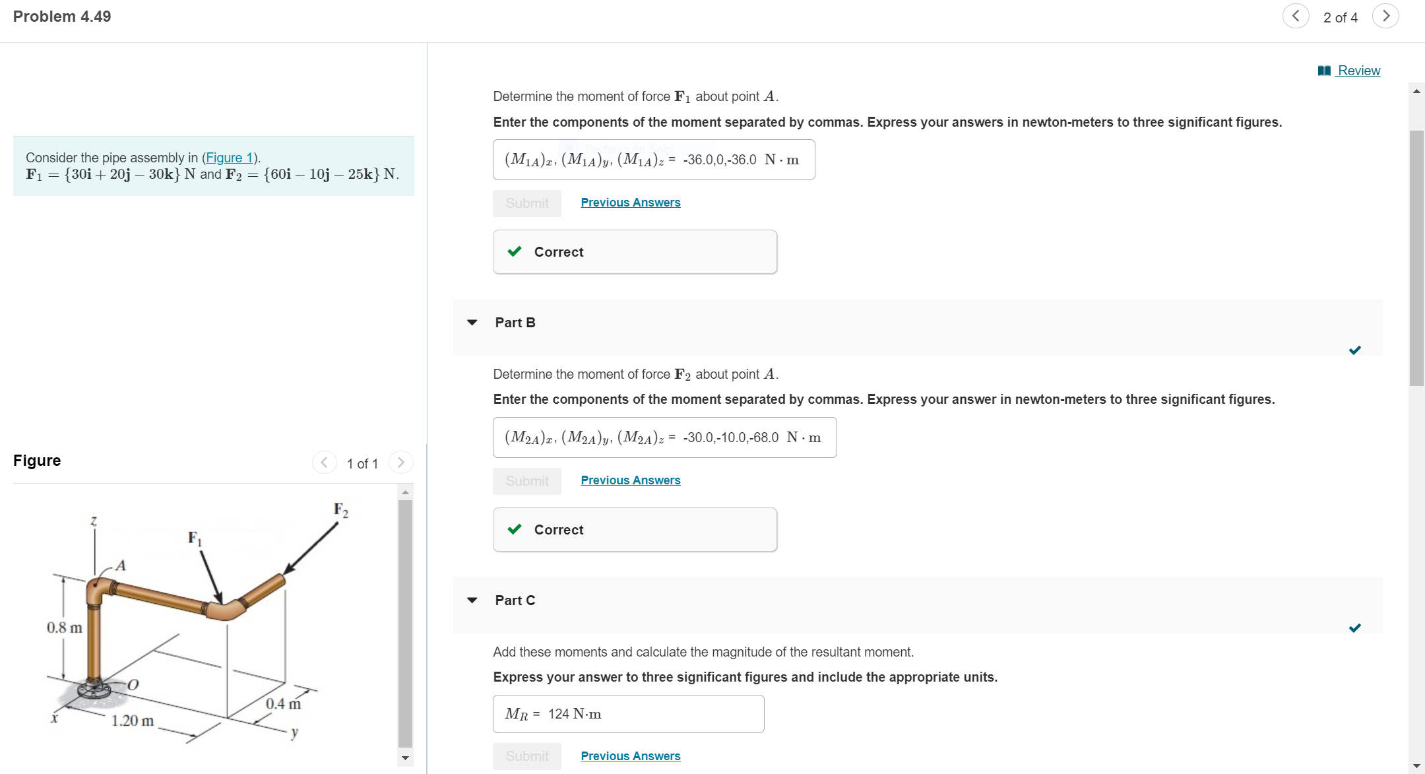The height and width of the screenshot is (774, 1425).
Task: Click the Review link
Action: 1358,71
